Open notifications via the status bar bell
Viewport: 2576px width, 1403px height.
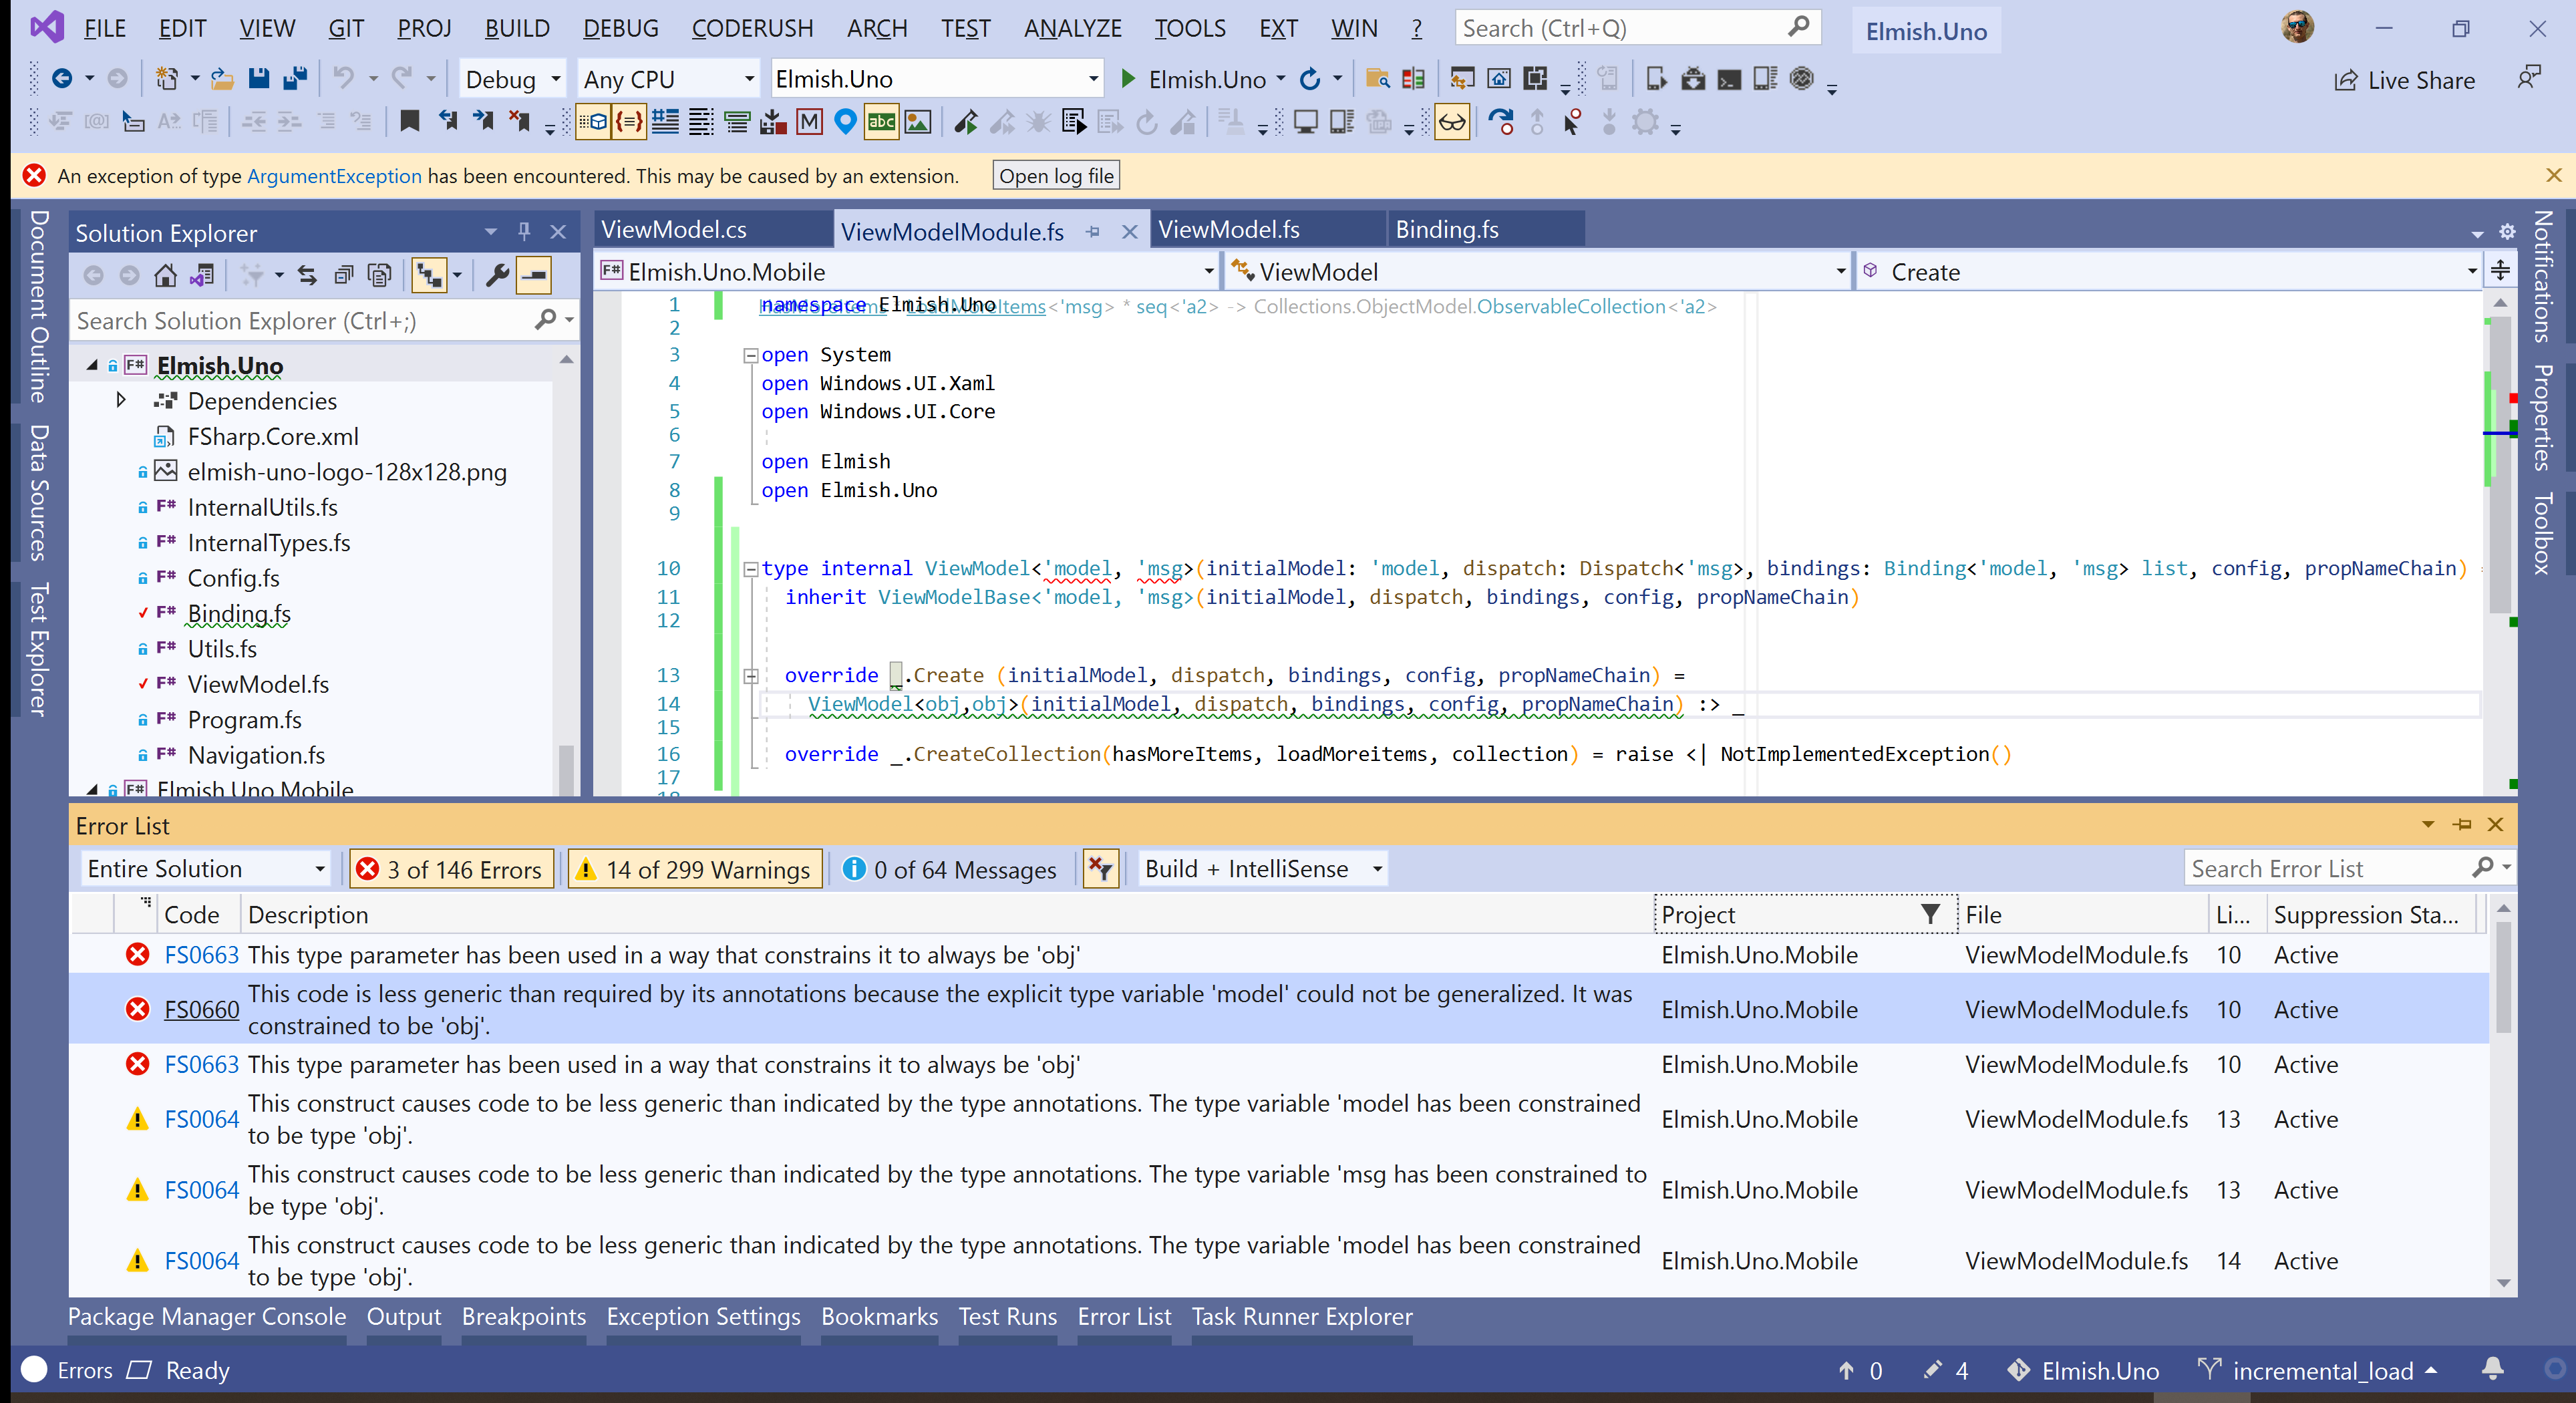(2493, 1370)
